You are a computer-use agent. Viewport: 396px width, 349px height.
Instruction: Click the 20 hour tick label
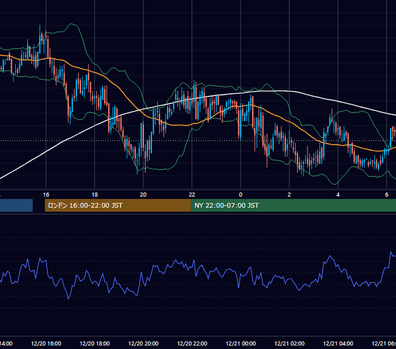click(143, 195)
